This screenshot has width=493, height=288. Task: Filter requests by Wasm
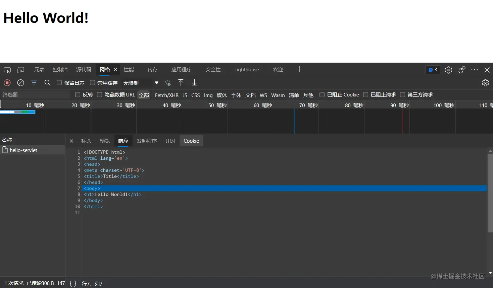[x=278, y=95]
